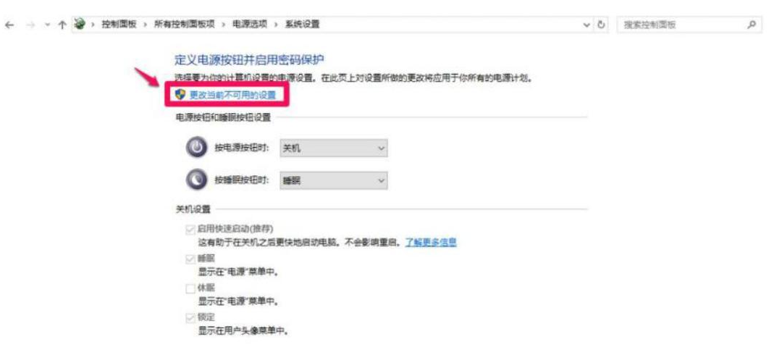The image size is (782, 344).
Task: Click the sleep button moon icon
Action: pyautogui.click(x=196, y=180)
